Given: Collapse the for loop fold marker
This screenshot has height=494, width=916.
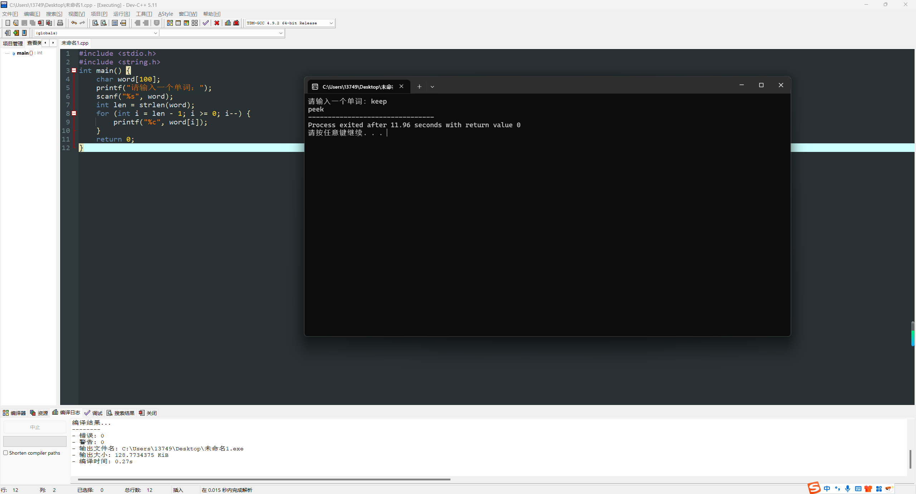Looking at the screenshot, I should 74,113.
